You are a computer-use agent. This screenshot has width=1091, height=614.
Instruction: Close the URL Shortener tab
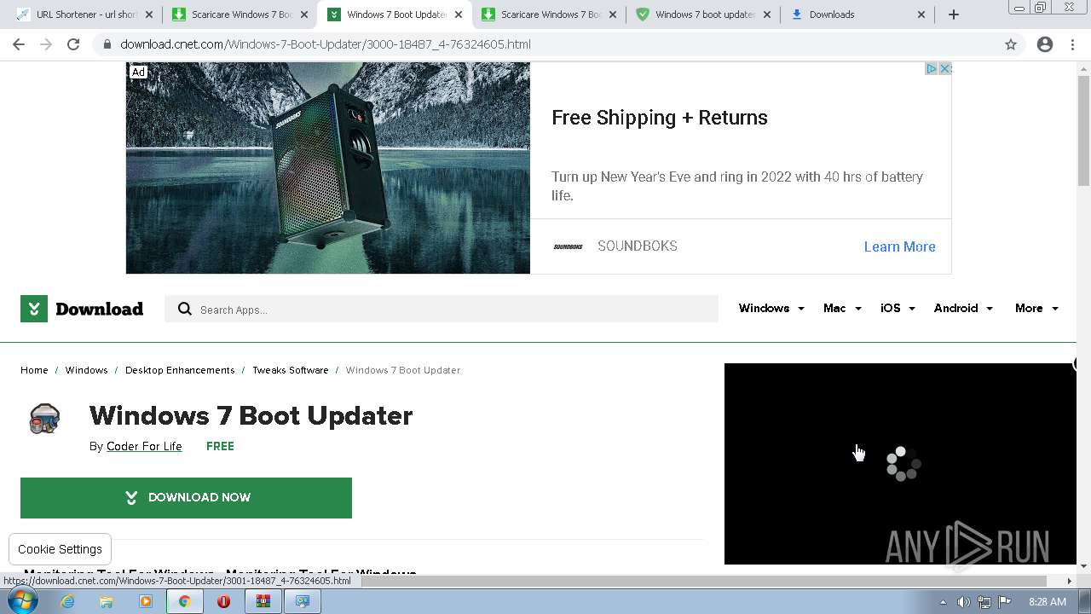[149, 14]
